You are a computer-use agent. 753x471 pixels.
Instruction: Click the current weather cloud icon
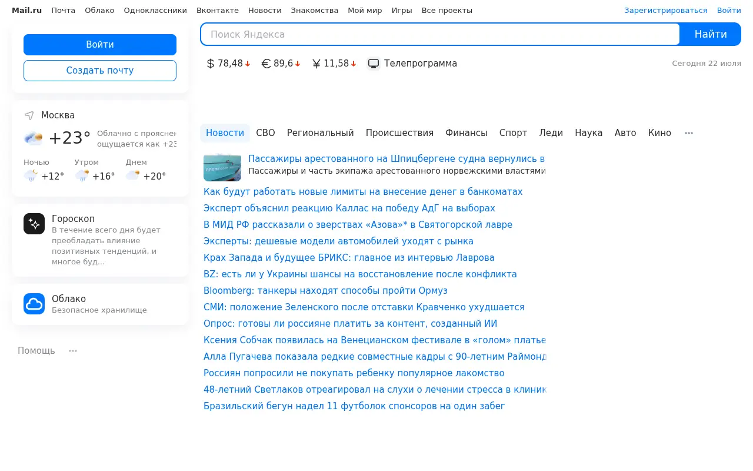point(33,138)
